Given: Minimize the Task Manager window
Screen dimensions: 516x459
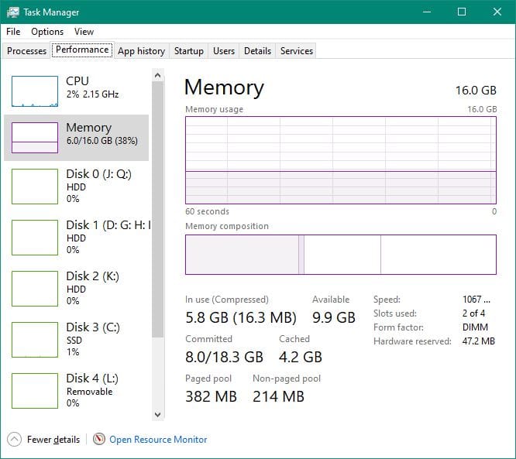Looking at the screenshot, I should 427,12.
